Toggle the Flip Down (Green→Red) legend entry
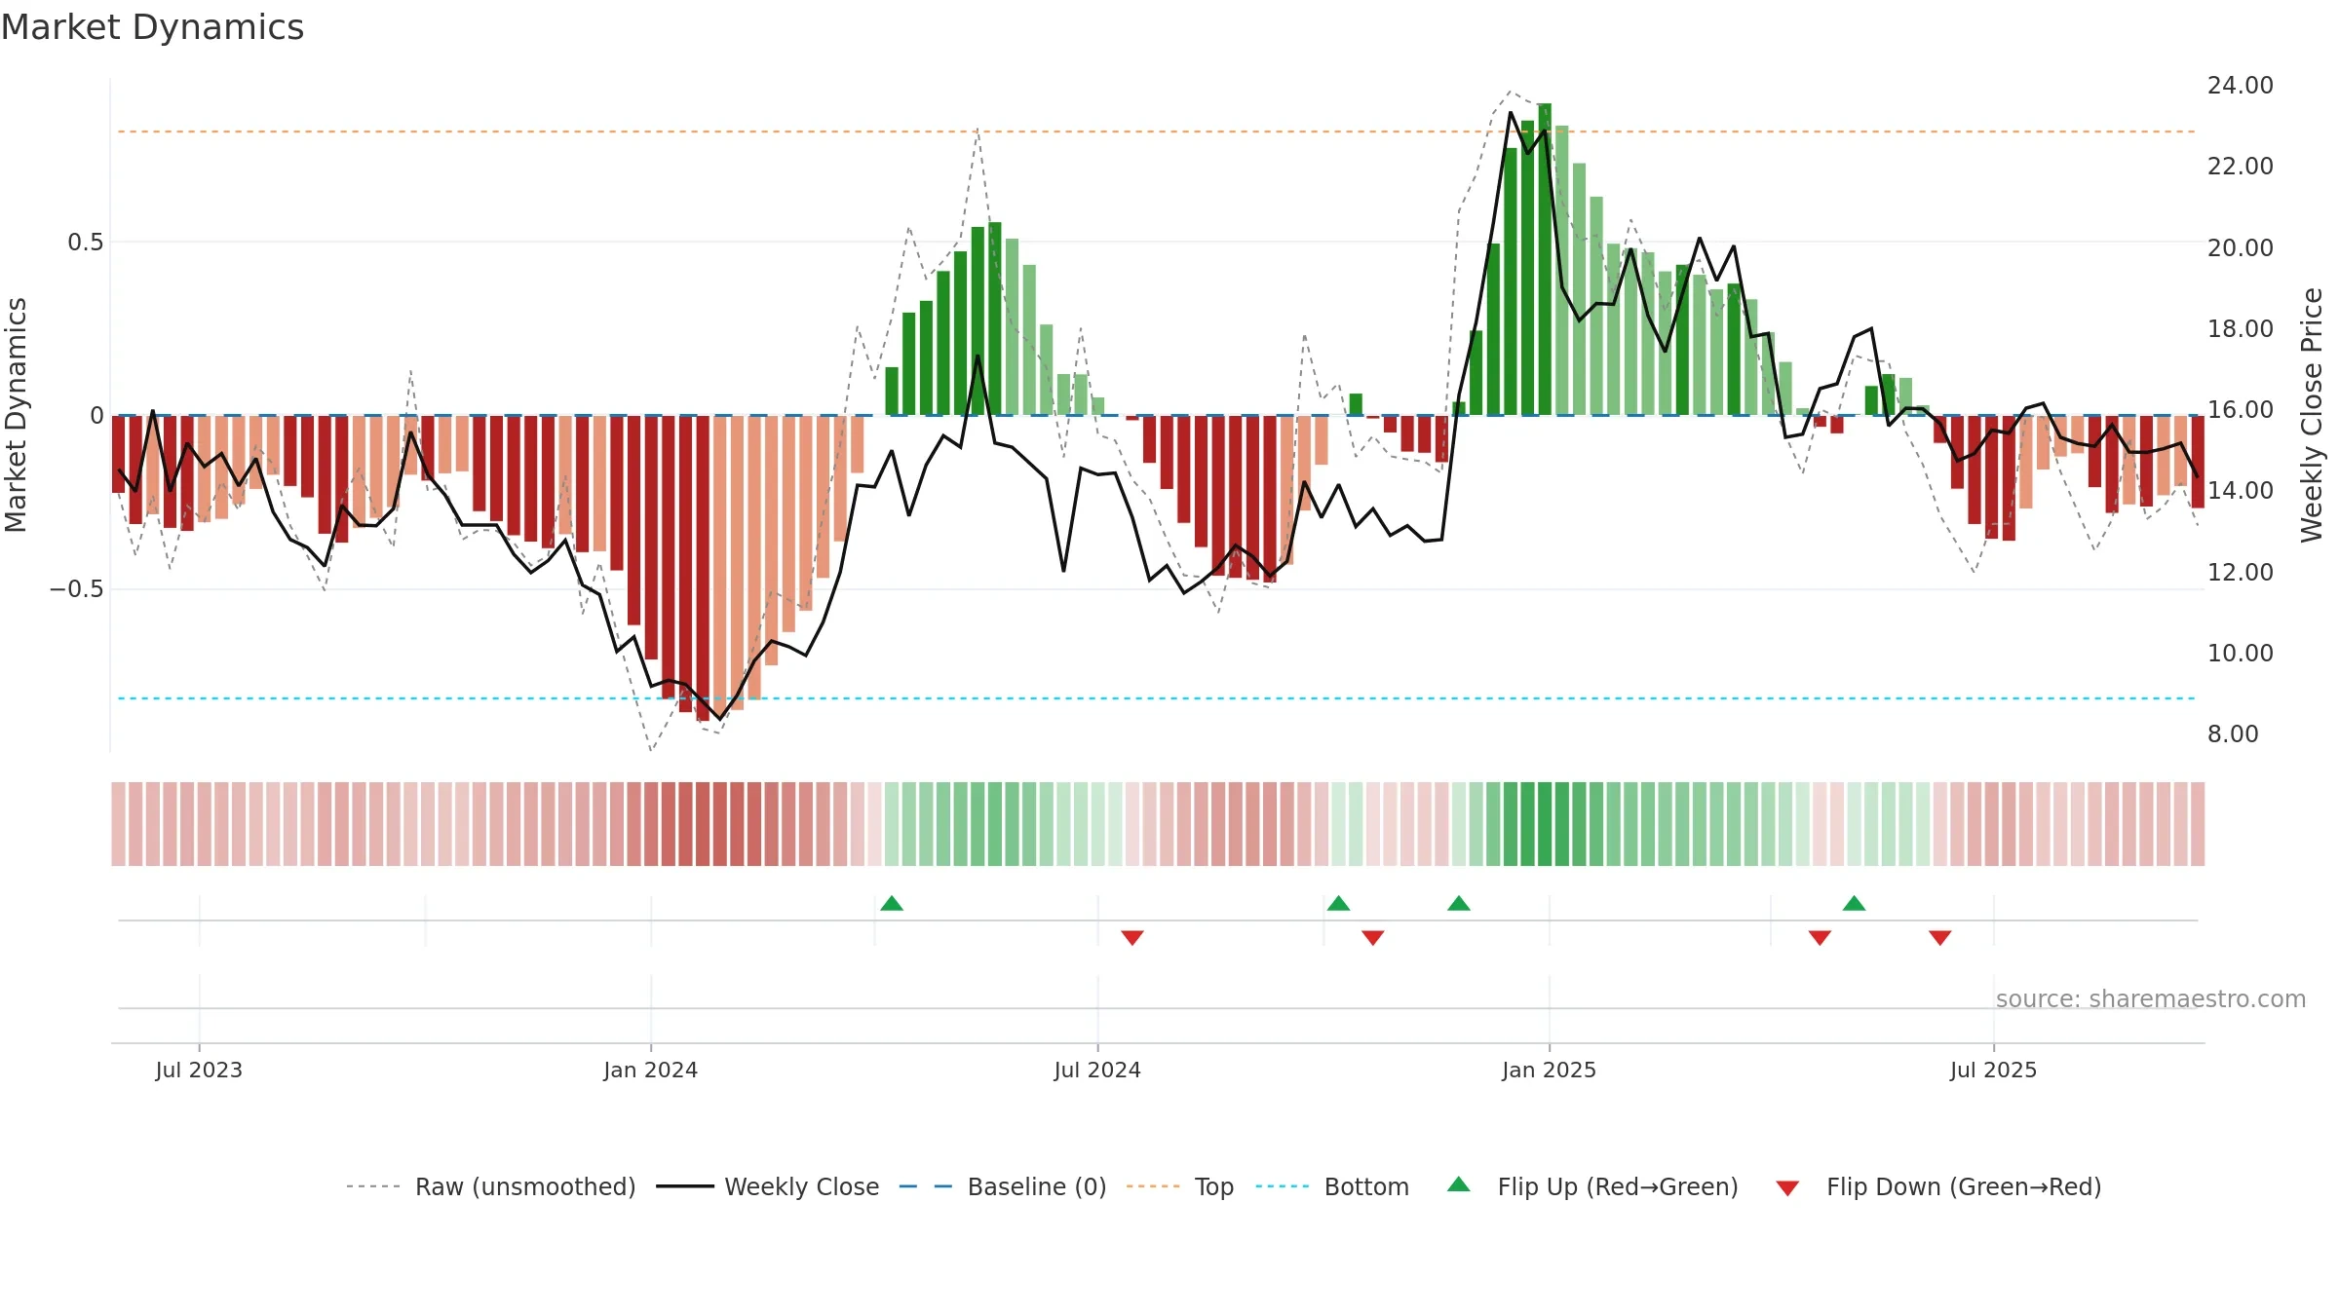 click(1937, 1186)
